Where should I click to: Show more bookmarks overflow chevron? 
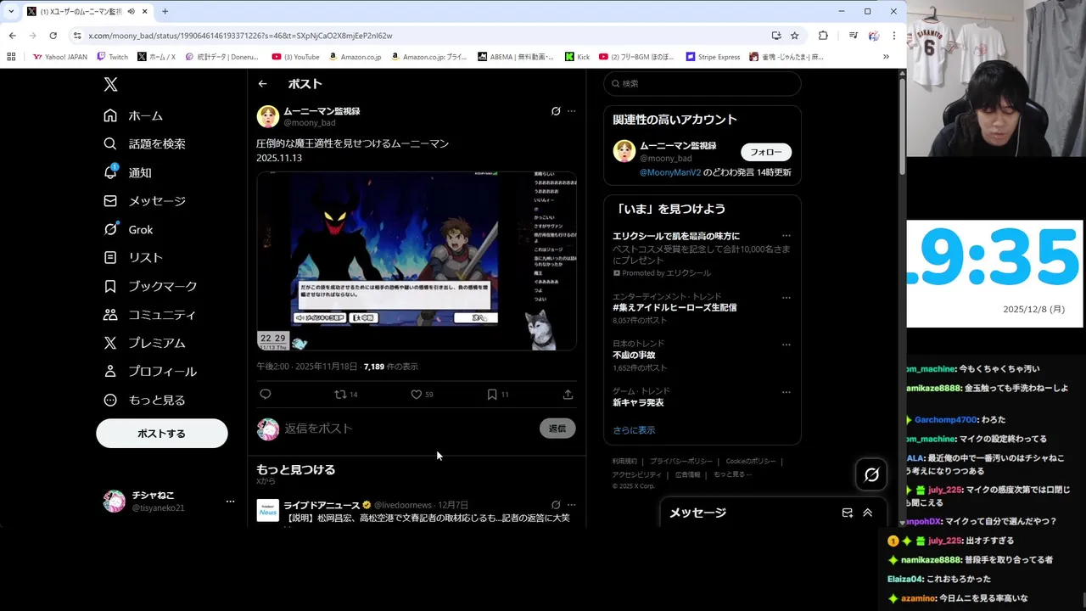click(x=886, y=57)
